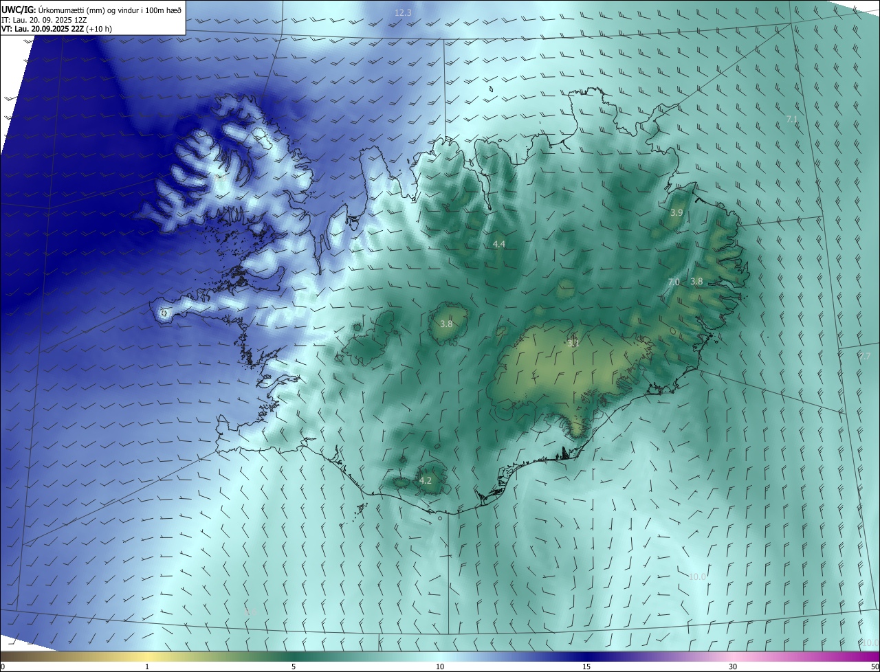The width and height of the screenshot is (880, 672).
Task: Click the 12.3 value label on the map
Action: click(x=403, y=13)
